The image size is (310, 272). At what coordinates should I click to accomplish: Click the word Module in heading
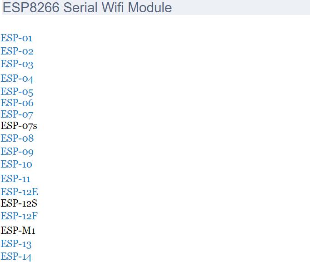tap(150, 8)
